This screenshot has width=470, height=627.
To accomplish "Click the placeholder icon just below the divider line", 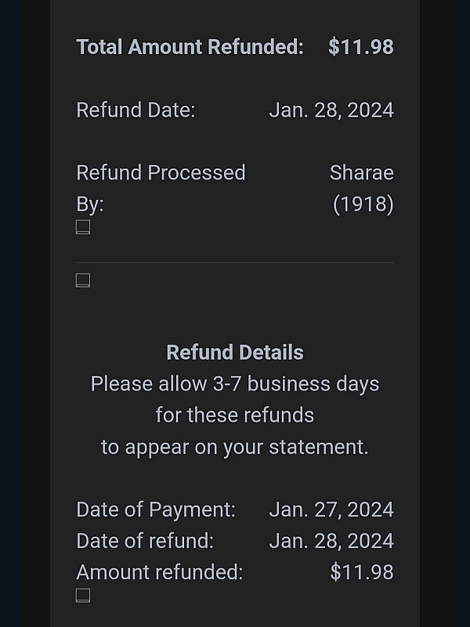I will (x=83, y=281).
